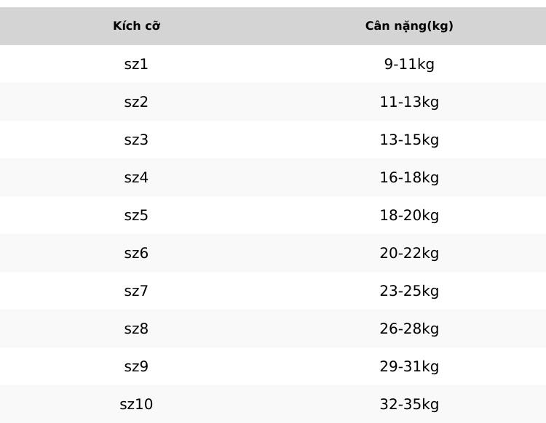Select the sz5 size cell

(x=136, y=215)
